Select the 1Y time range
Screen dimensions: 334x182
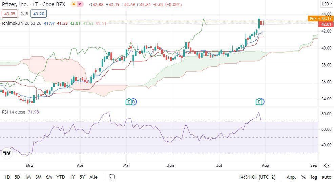pyautogui.click(x=72, y=177)
